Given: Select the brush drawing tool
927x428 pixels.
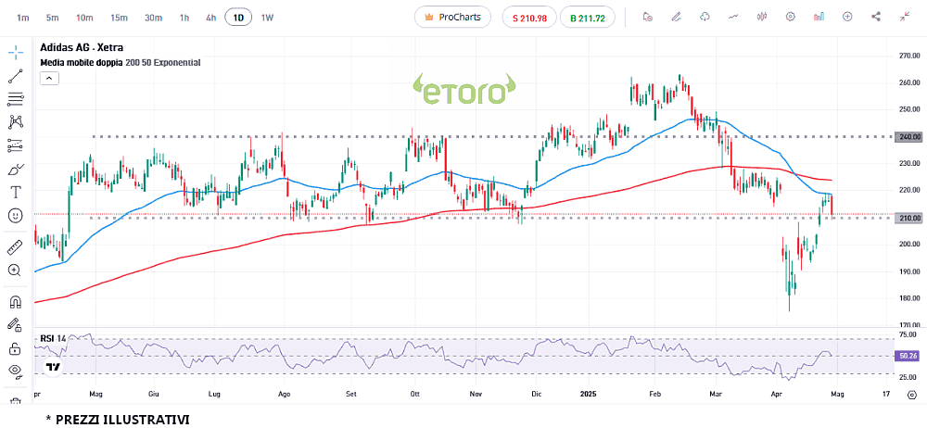Looking at the screenshot, I should coord(16,170).
